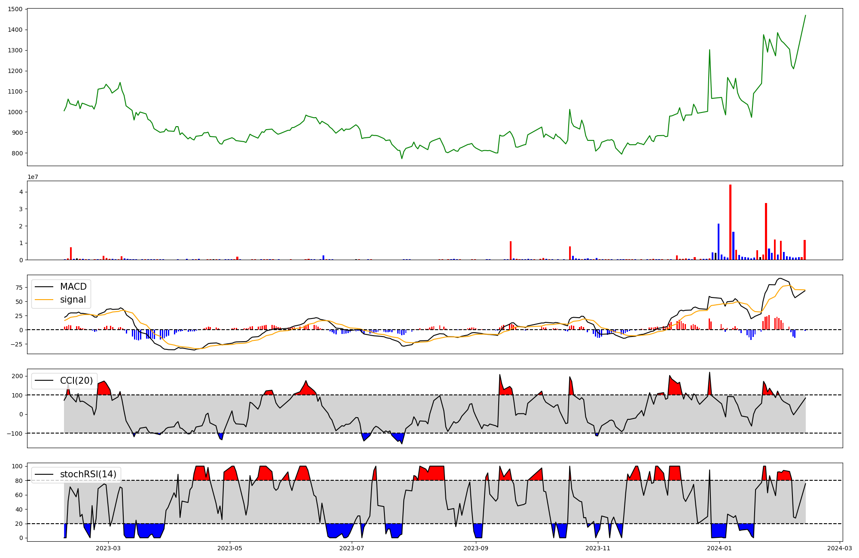
Task: Click the 1000 price axis label
Action: [x=15, y=112]
